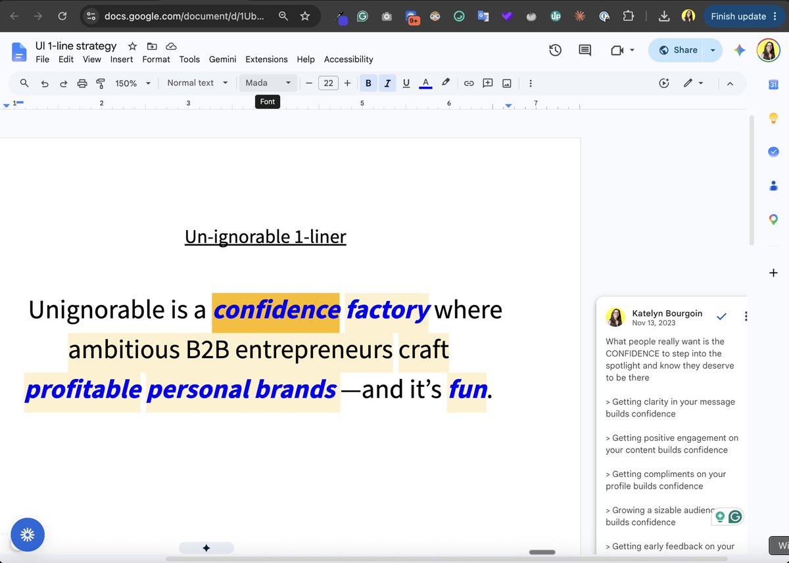Open the 150% zoom dropdown
This screenshot has height=563, width=789.
133,83
